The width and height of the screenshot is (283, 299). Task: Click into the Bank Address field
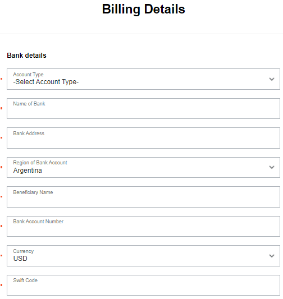[x=143, y=138]
